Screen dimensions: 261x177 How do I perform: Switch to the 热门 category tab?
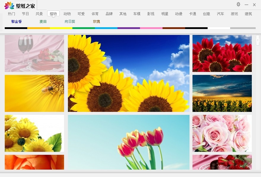point(11,14)
